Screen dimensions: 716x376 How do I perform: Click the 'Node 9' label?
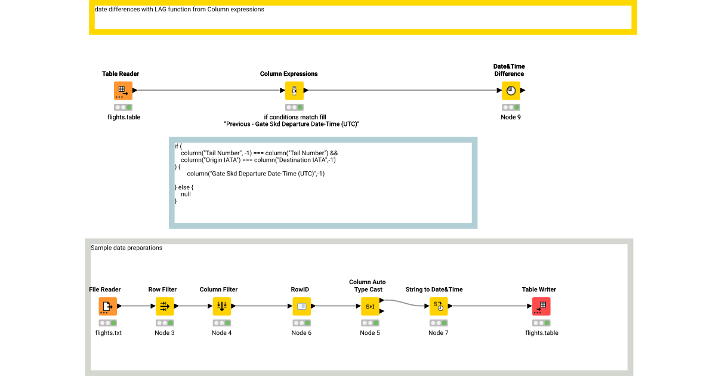pyautogui.click(x=511, y=117)
